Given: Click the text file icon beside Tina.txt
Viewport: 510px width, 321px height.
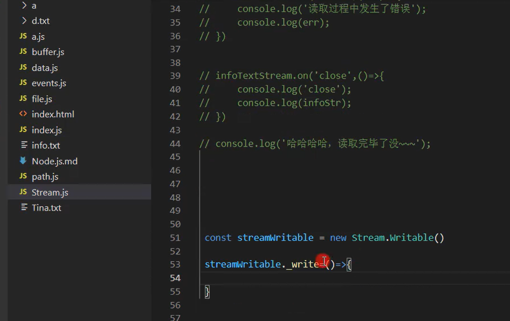Looking at the screenshot, I should pyautogui.click(x=22, y=207).
